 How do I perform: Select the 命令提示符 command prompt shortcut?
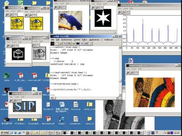7,121
